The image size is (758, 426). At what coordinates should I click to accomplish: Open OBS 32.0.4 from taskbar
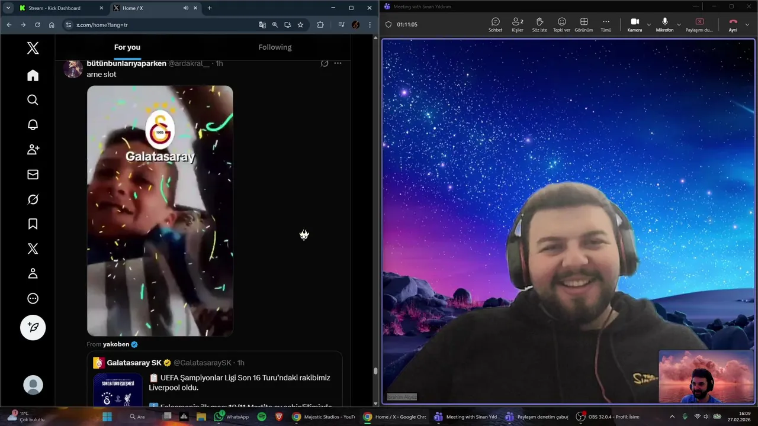608,417
